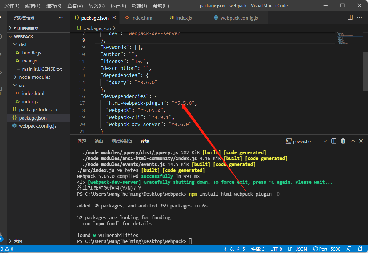Screen dimensions: 368x253
Task: Open errors and warnings status item
Action: click(x=7, y=249)
